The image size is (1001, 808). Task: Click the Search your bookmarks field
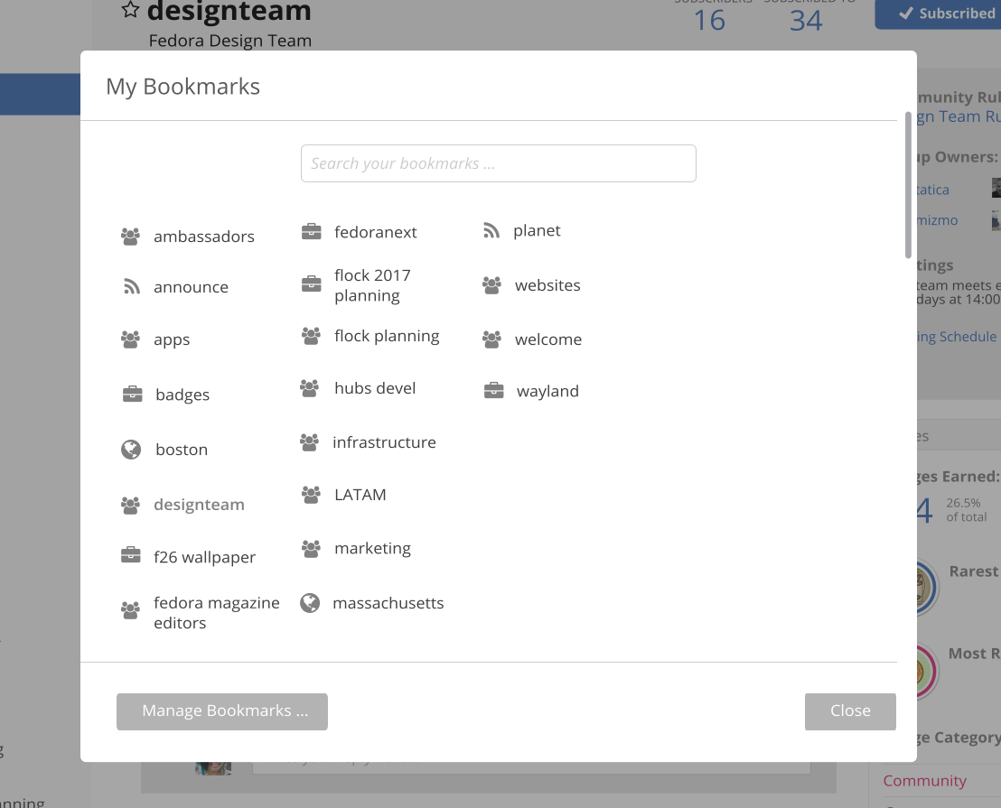499,163
